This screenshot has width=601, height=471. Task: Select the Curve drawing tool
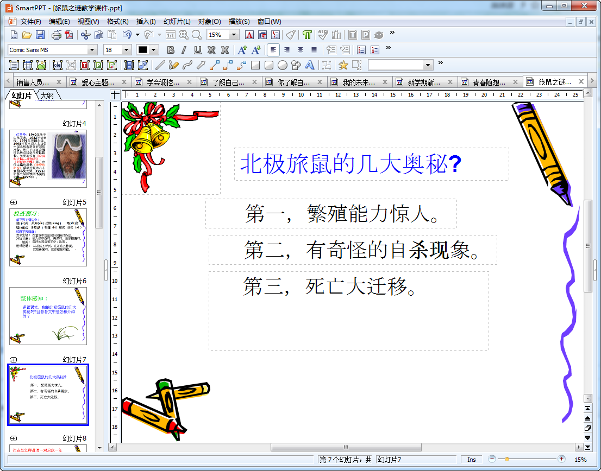coord(187,65)
